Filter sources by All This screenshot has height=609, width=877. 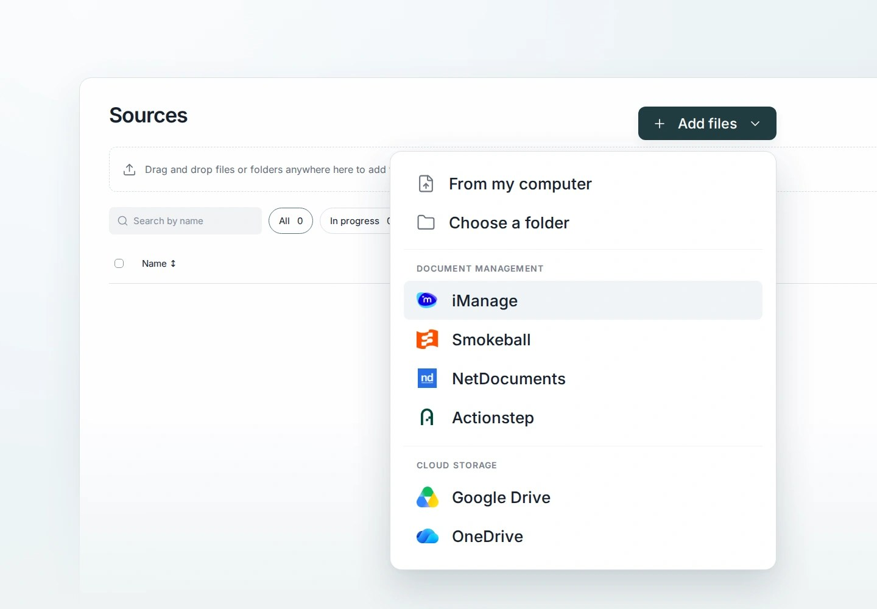click(291, 220)
